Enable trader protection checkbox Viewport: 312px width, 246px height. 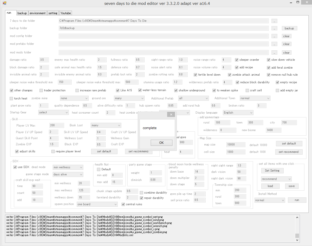tap(41, 91)
